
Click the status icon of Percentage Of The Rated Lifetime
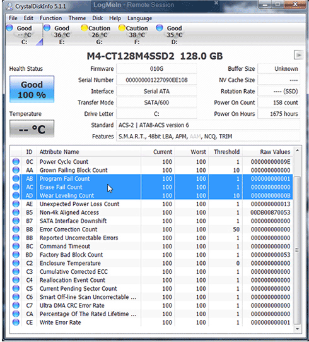16,314
